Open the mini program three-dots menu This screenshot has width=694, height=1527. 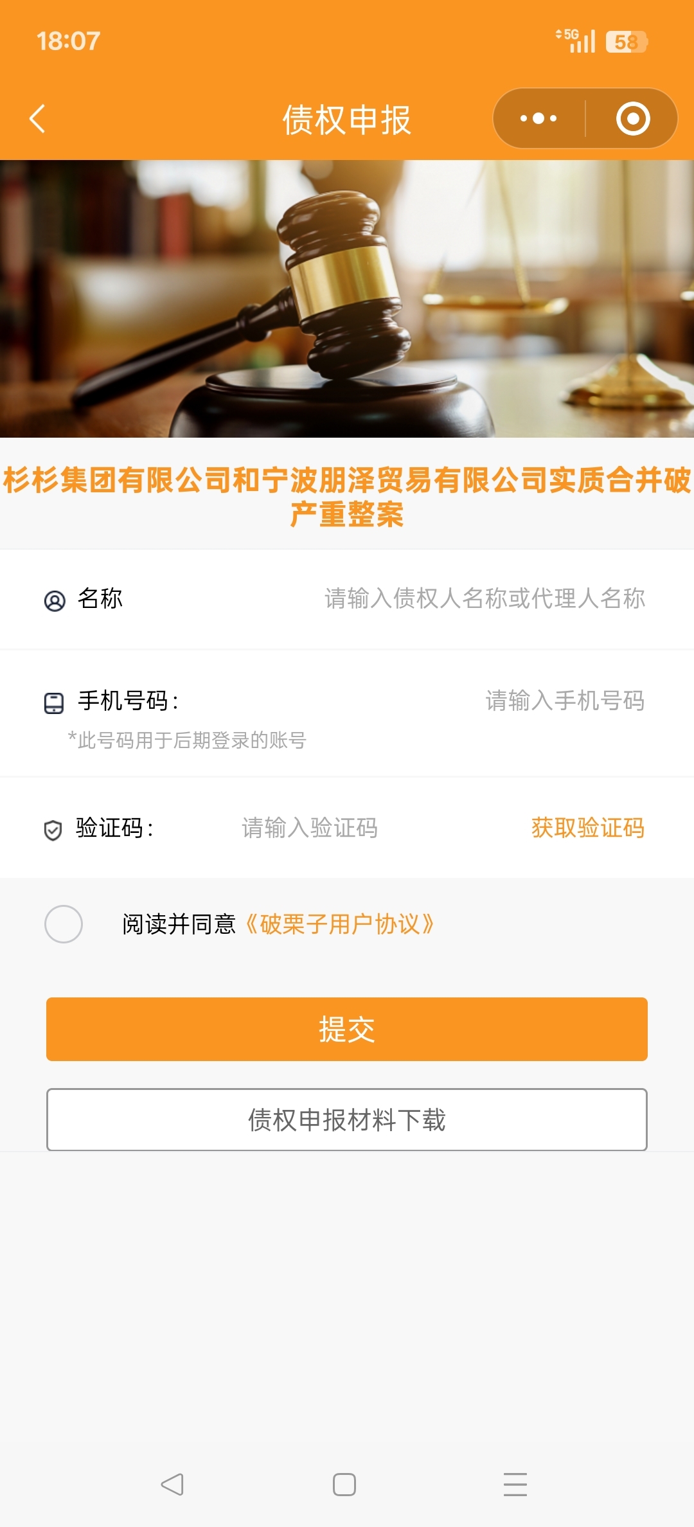coord(538,119)
